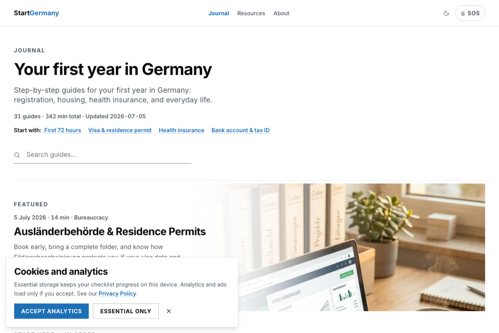499x333 pixels.
Task: Click the StartGermany logo
Action: click(x=36, y=13)
